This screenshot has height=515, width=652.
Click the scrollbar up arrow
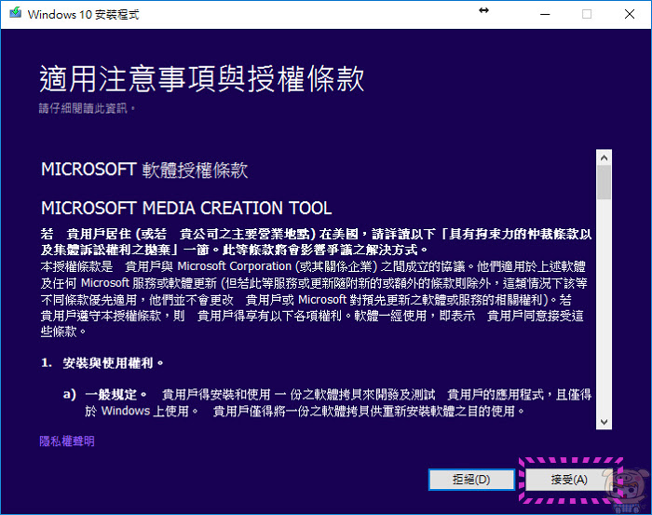tap(604, 157)
